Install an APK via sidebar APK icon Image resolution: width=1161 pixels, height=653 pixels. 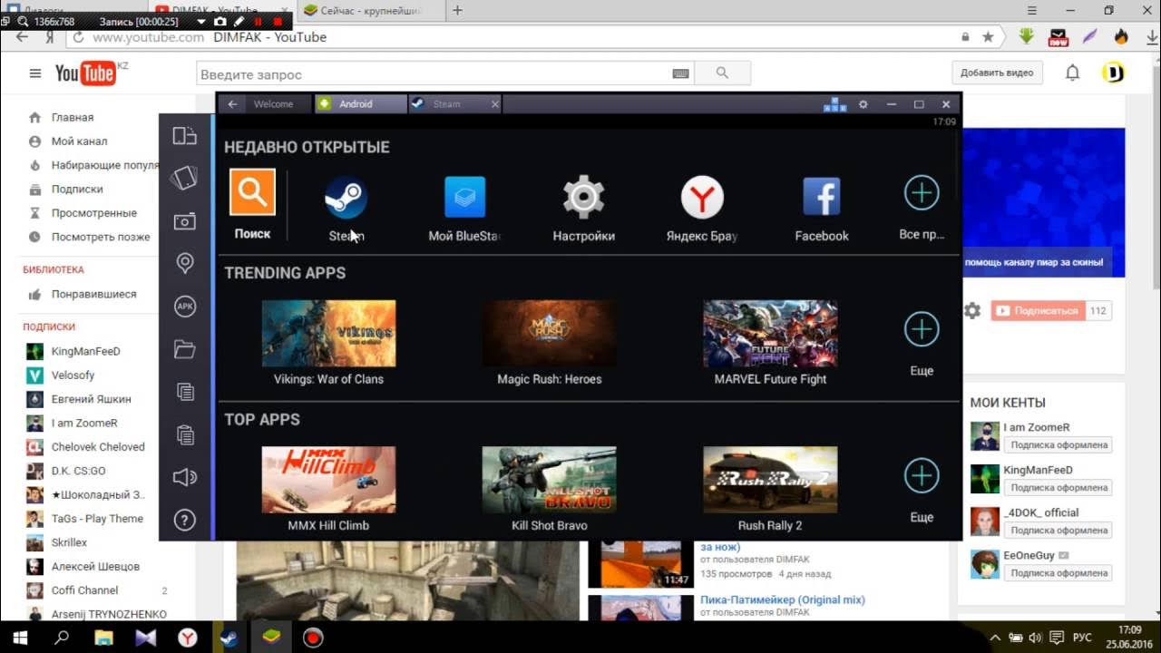tap(185, 307)
